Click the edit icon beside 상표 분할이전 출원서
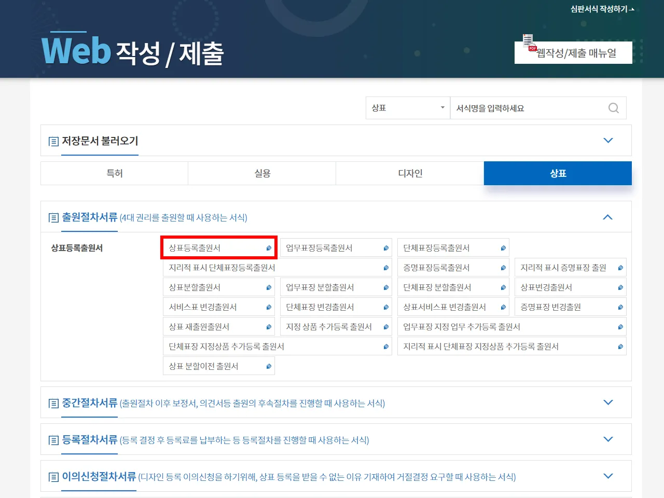 [x=269, y=366]
